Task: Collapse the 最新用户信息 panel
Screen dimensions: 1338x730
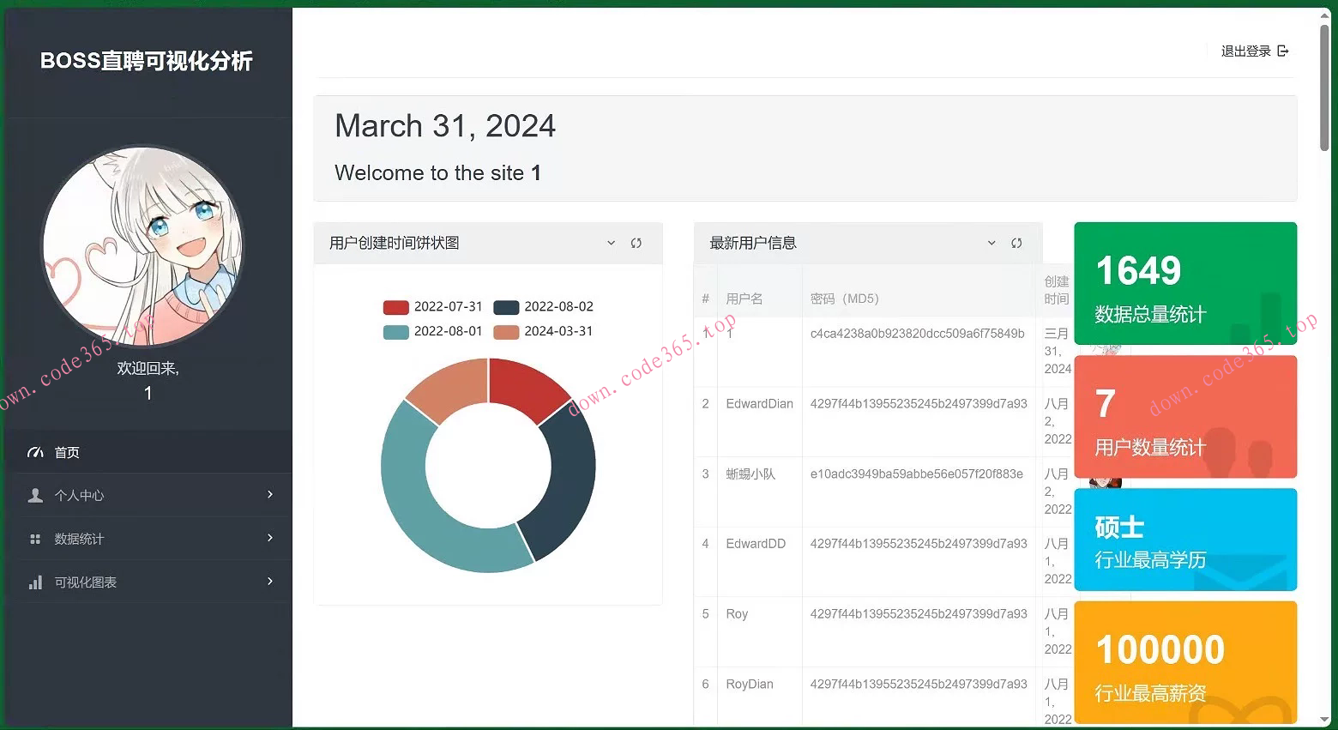Action: click(x=991, y=243)
